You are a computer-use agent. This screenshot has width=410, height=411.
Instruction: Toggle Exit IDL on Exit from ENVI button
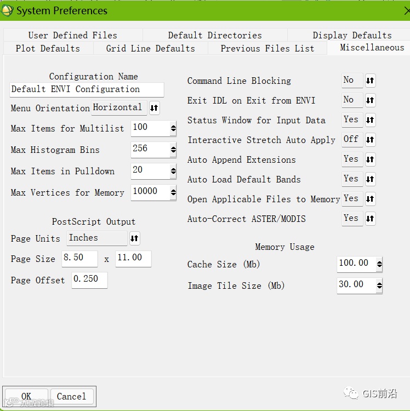[370, 100]
